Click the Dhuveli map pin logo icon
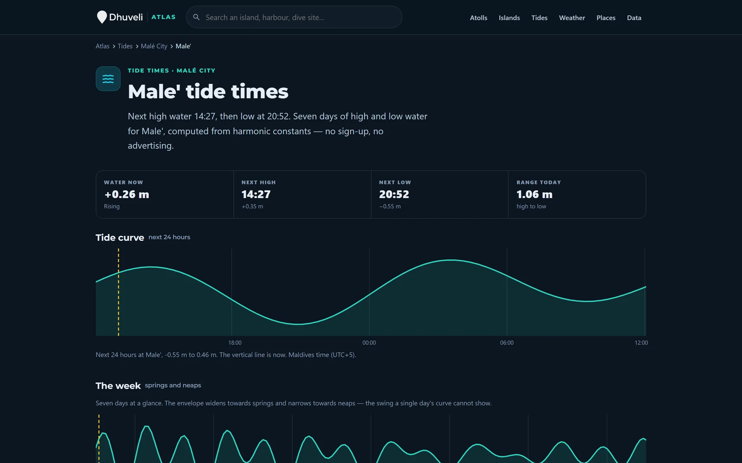 [x=101, y=17]
